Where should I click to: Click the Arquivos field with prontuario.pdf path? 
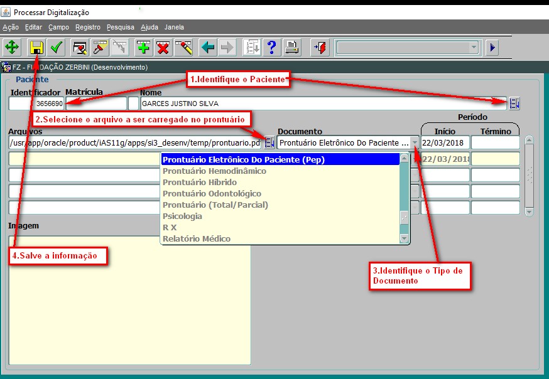tap(135, 142)
